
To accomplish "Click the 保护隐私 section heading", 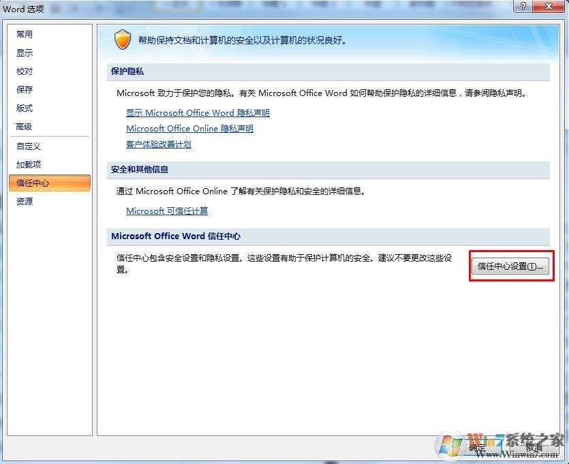I will [127, 72].
